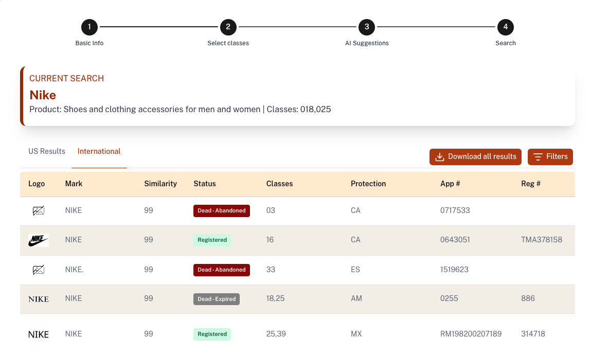
Task: Select the International tab
Action: (99, 151)
